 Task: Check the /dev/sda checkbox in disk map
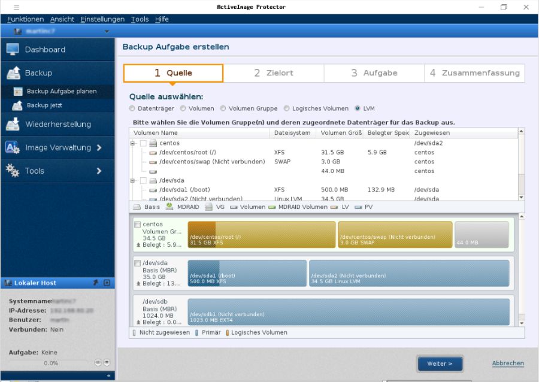[138, 263]
